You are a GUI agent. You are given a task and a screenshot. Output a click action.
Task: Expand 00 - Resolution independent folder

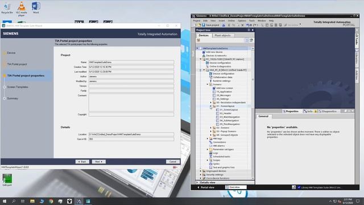(211, 102)
